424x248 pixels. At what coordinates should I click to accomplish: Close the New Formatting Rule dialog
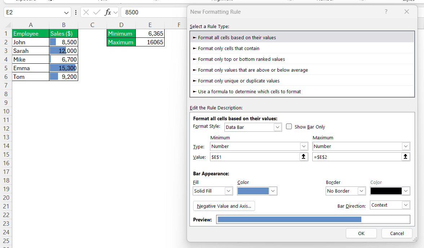(x=406, y=12)
